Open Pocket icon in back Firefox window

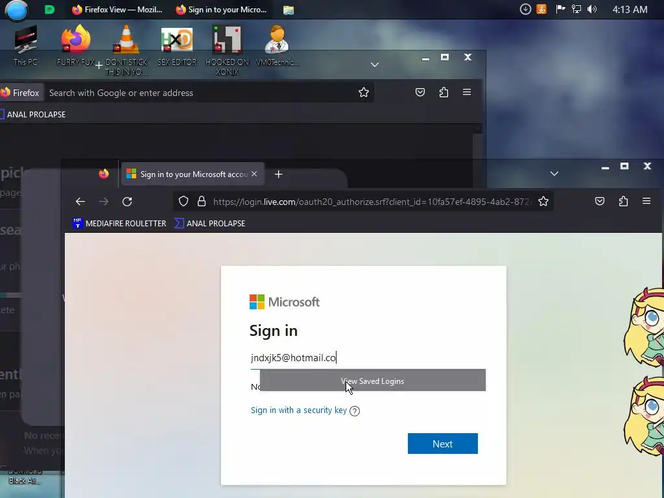click(x=420, y=92)
